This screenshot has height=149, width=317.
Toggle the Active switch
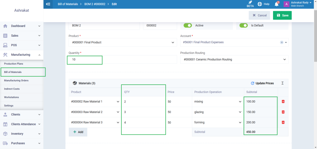[188, 26]
